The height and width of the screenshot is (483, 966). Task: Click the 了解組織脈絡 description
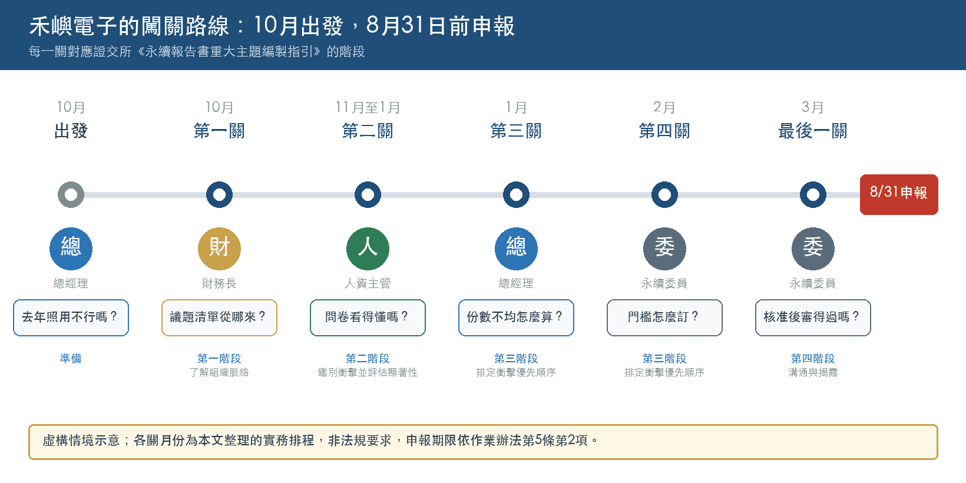[x=219, y=372]
